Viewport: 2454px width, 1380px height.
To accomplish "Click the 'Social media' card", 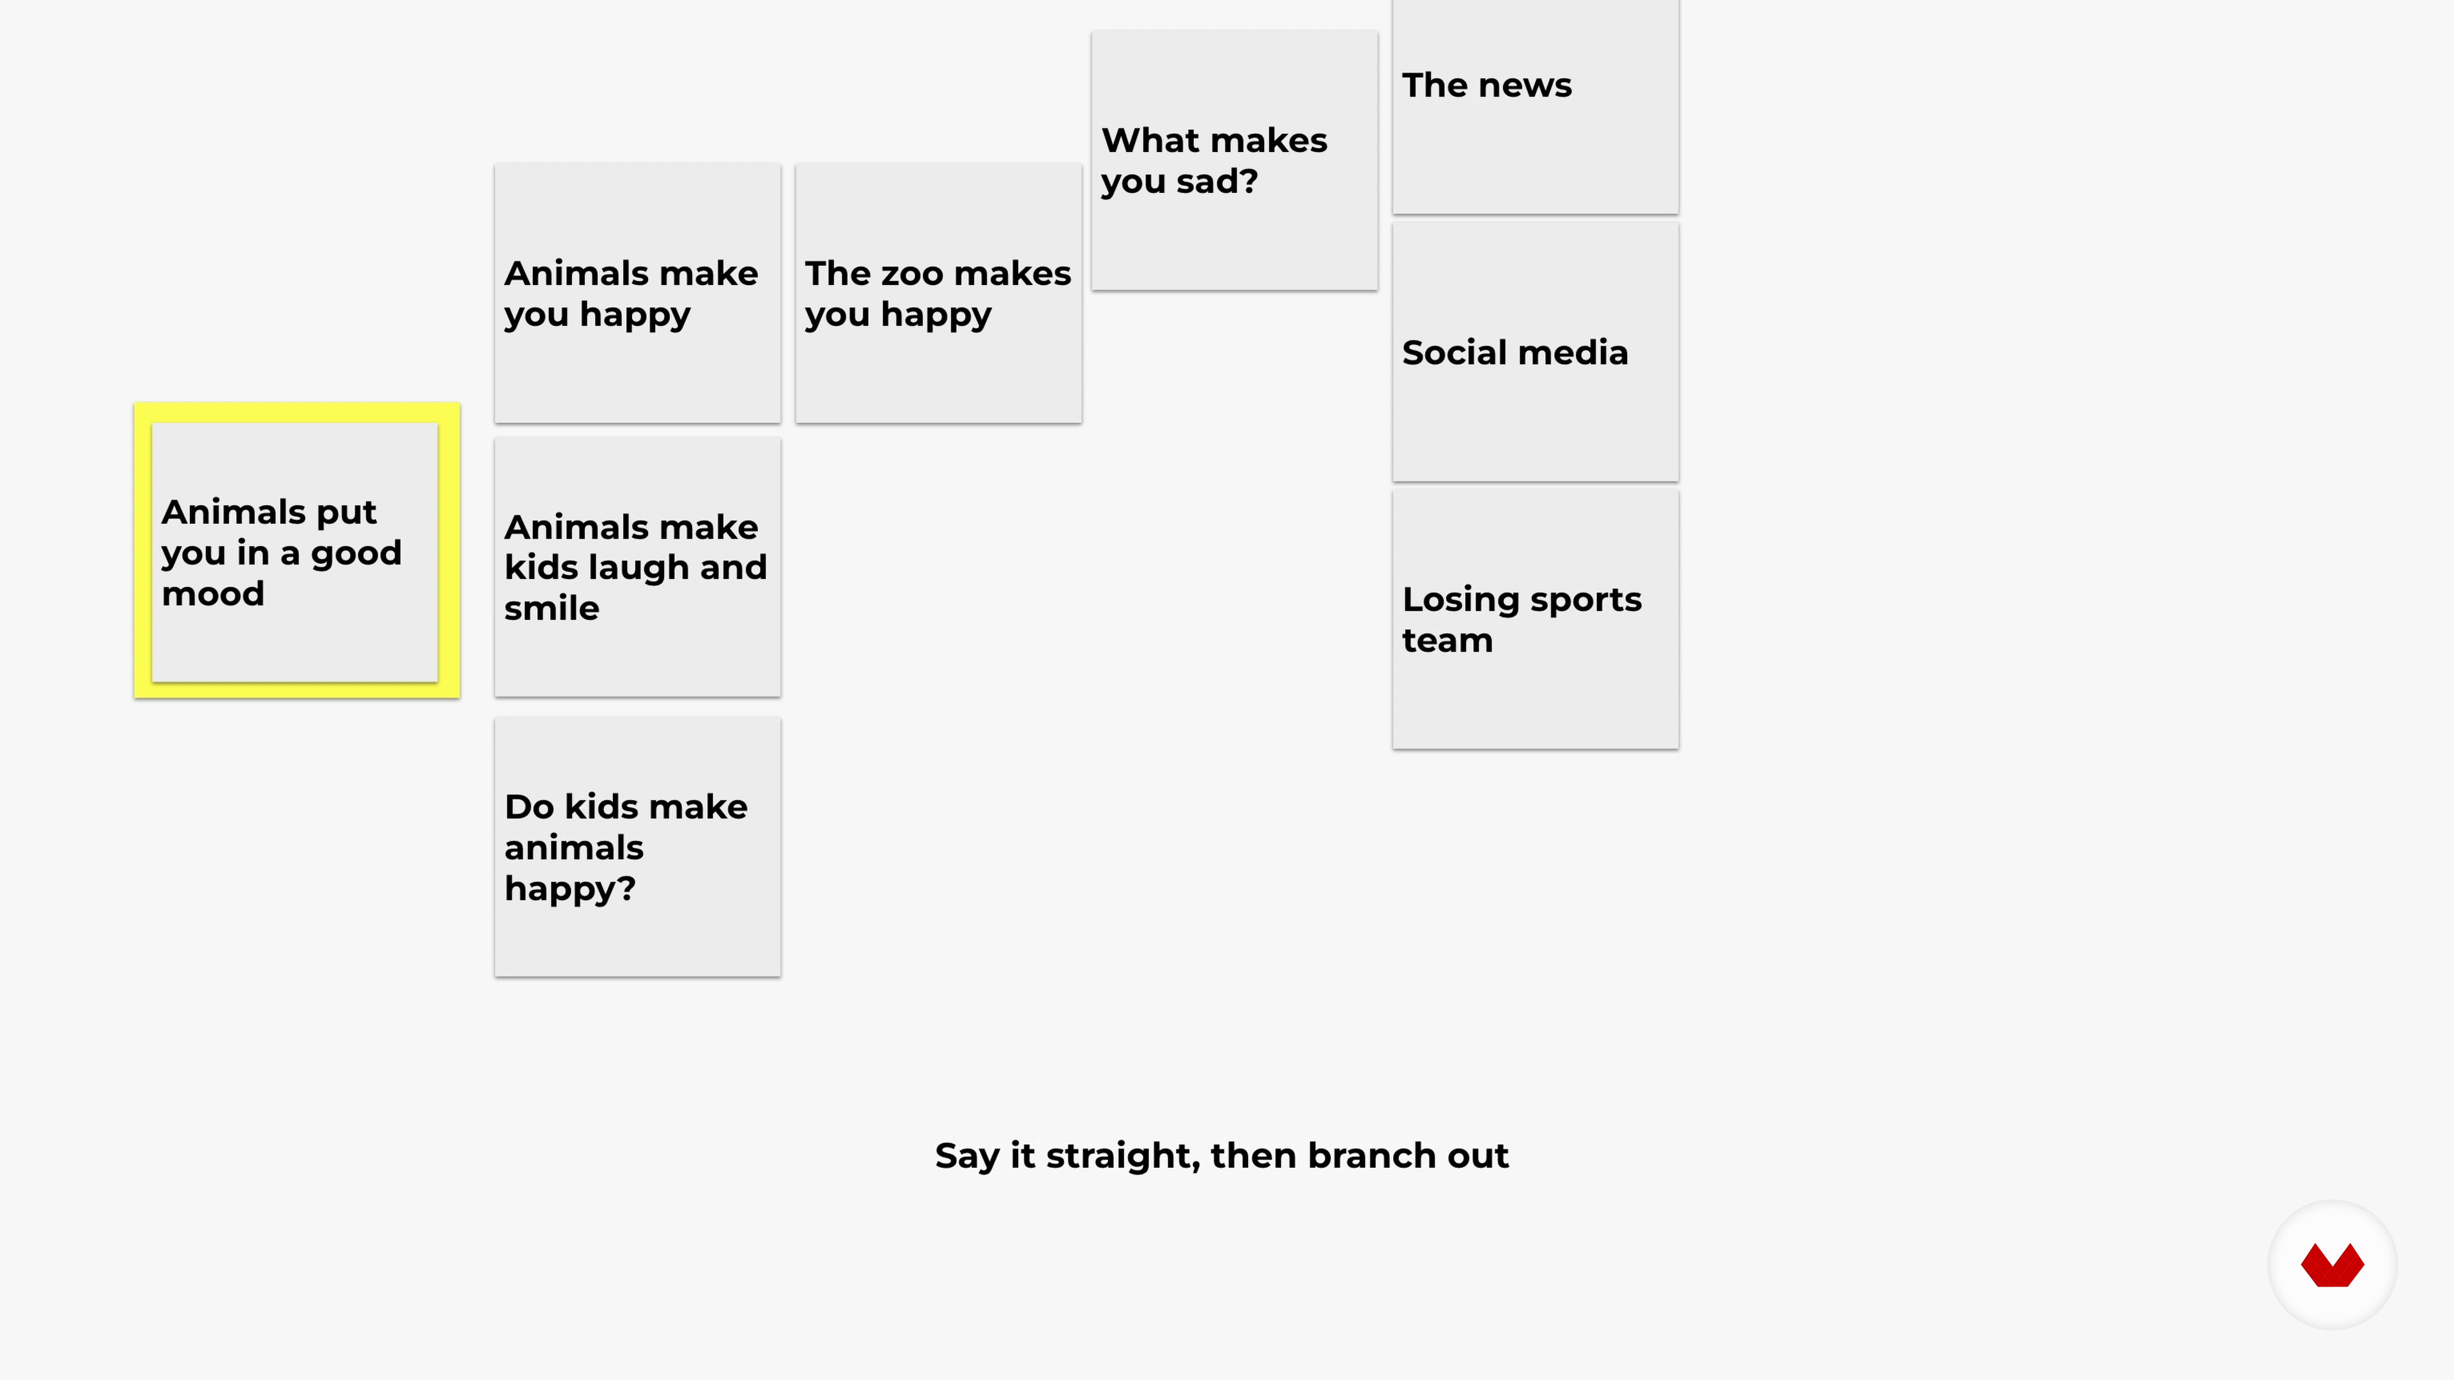I will tap(1534, 353).
